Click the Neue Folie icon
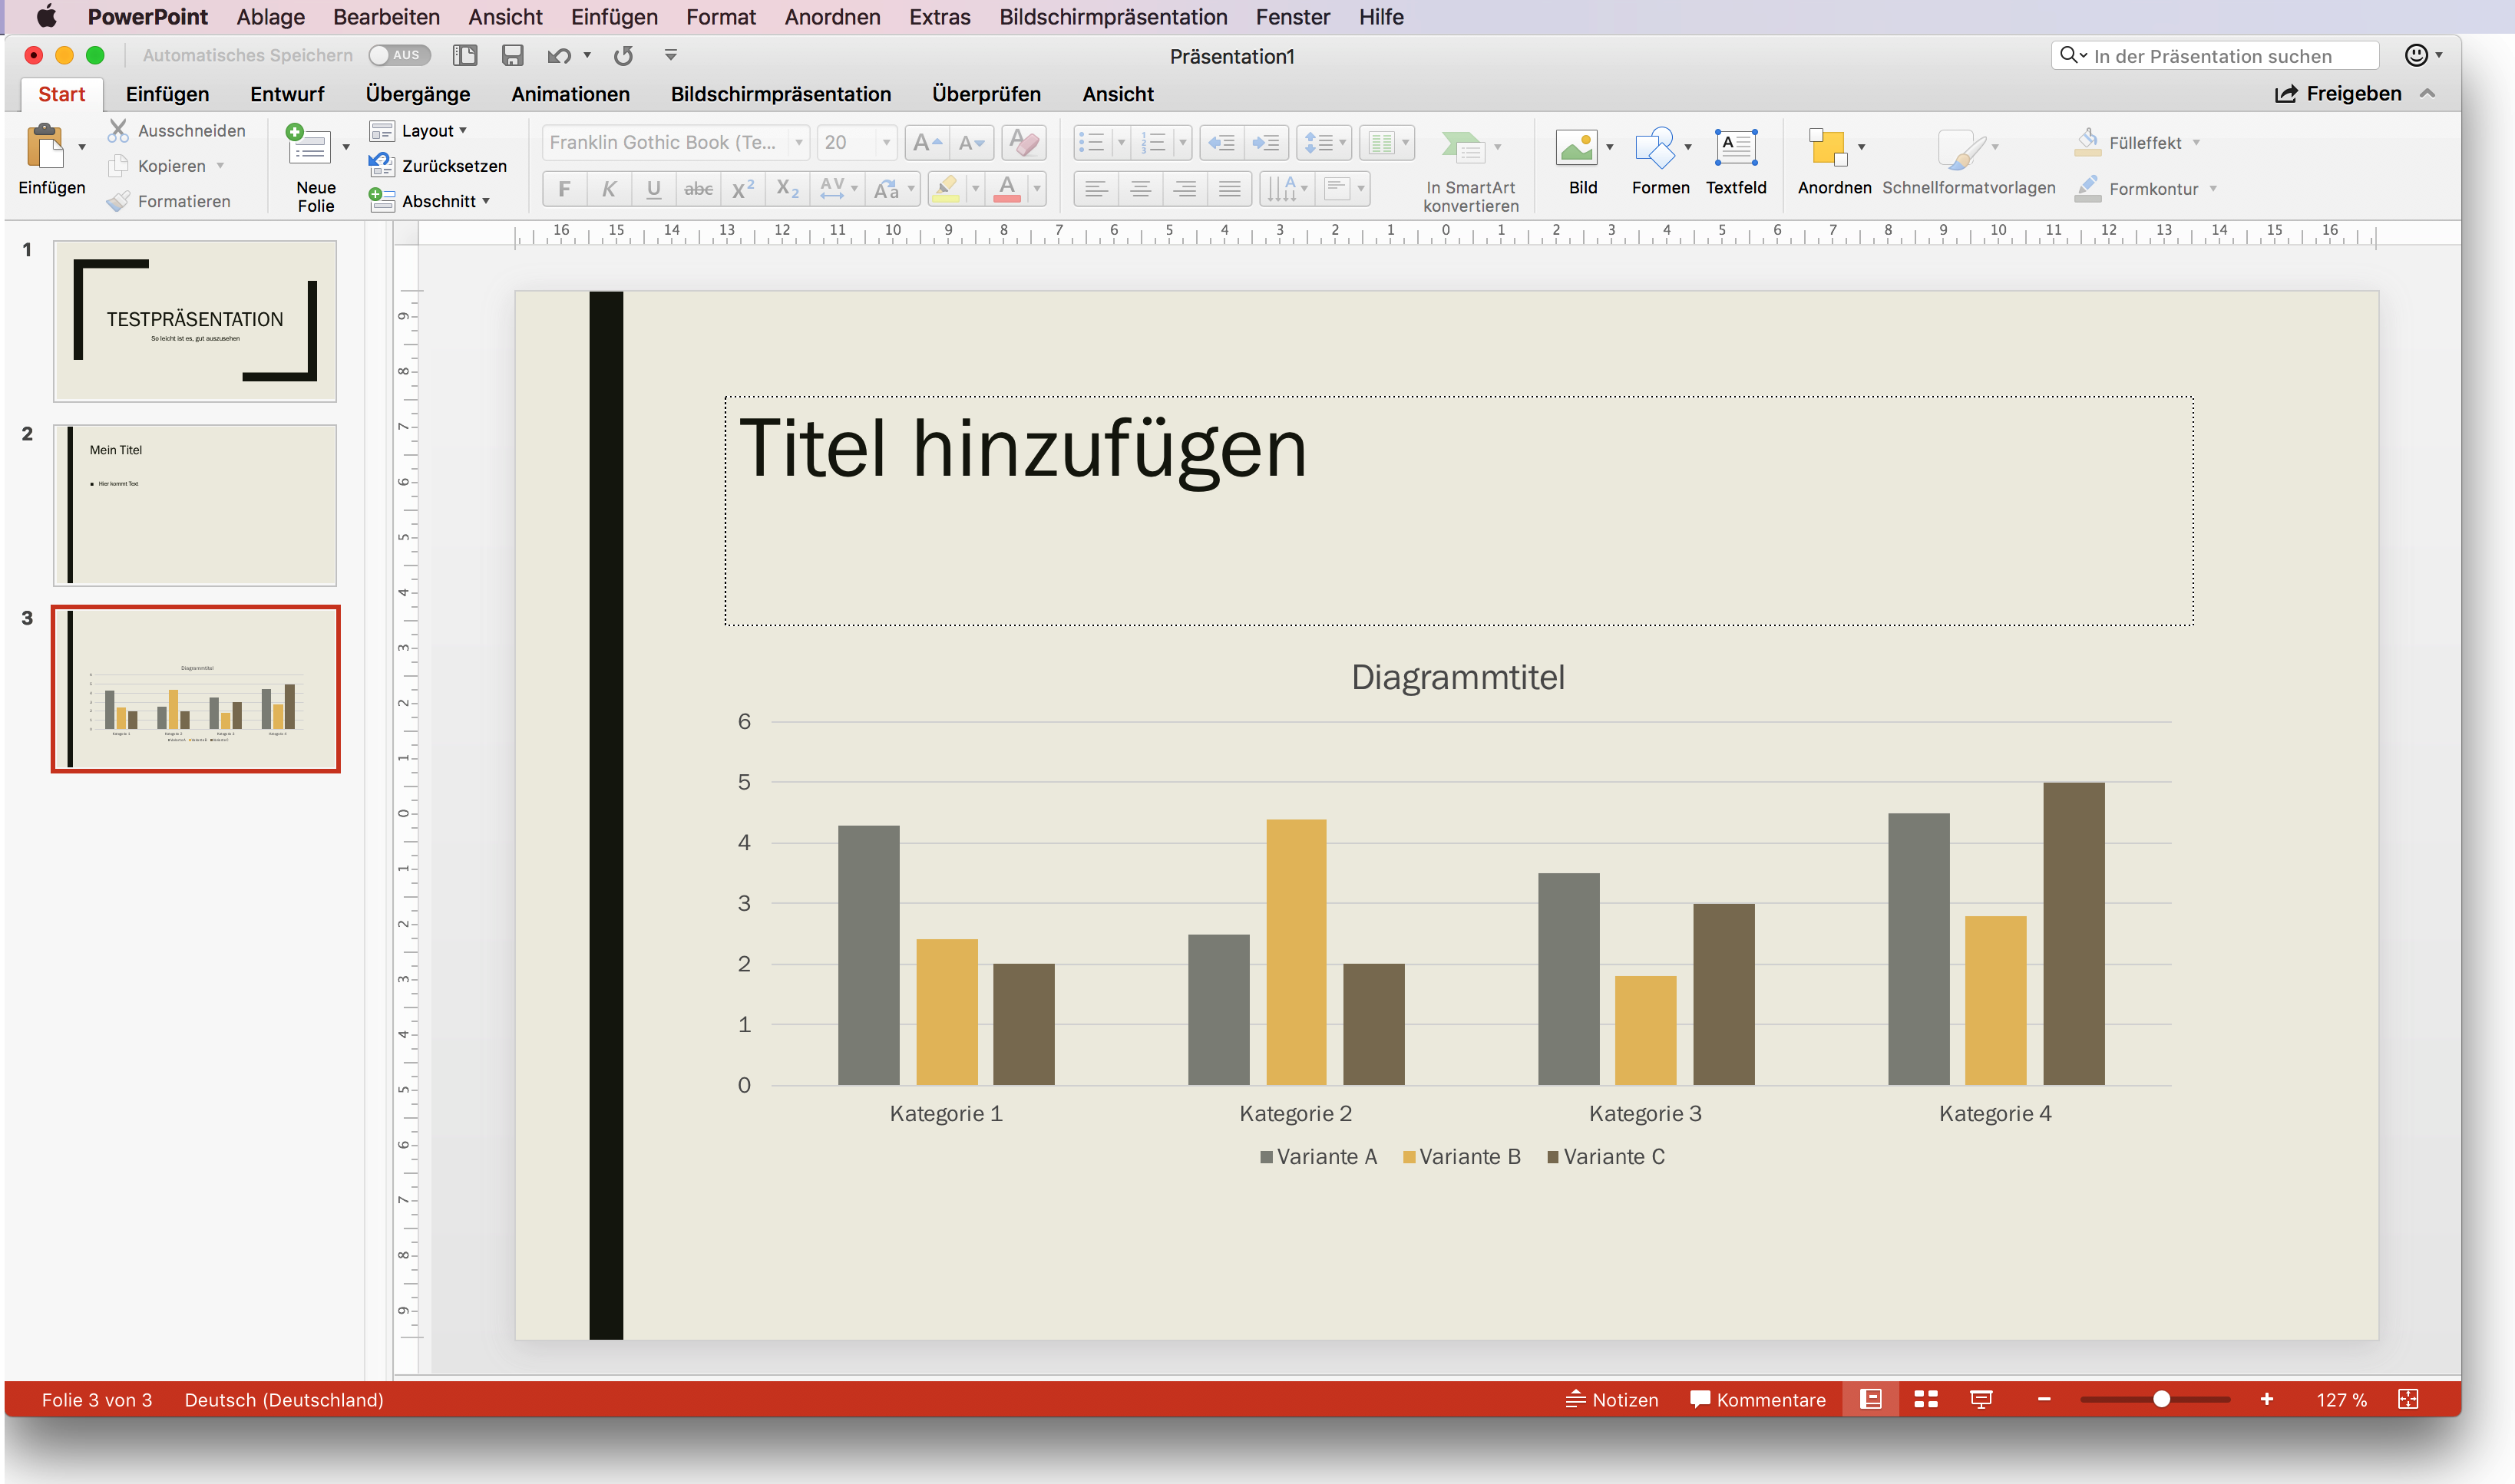The height and width of the screenshot is (1484, 2515). tap(308, 146)
